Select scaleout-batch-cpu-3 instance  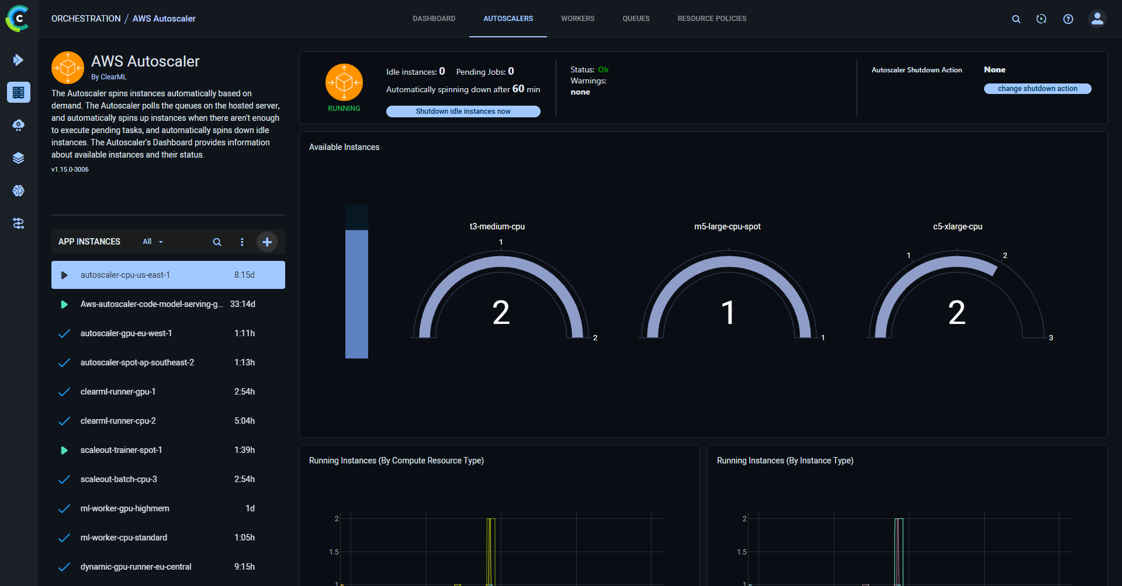[x=168, y=479]
